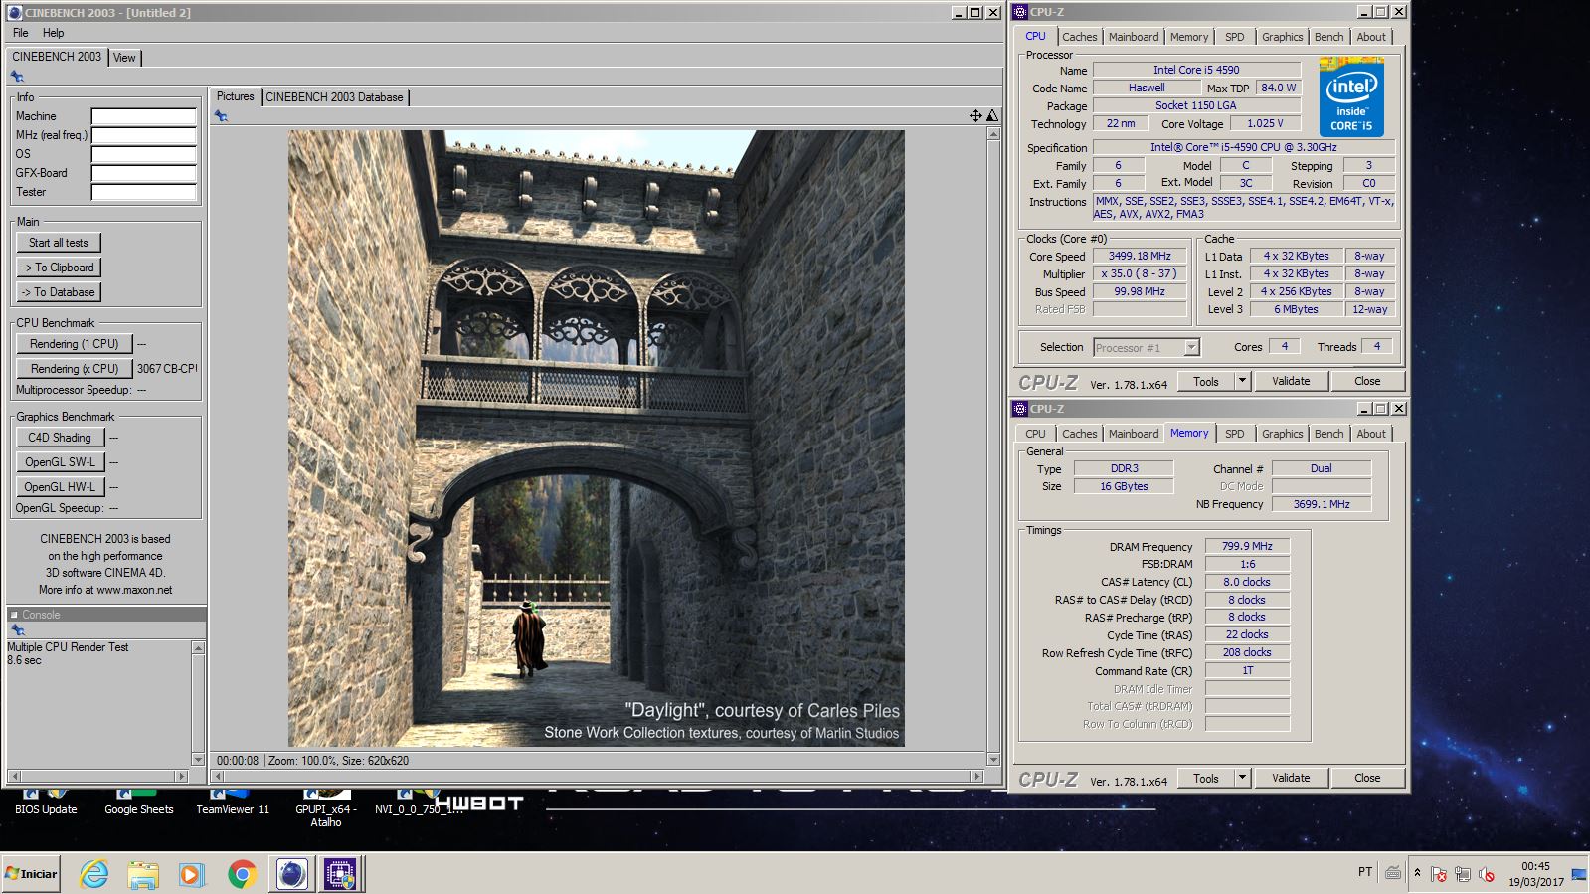Screen dimensions: 1590x894
Task: Click the pin icon below the CINEBENCH 2003 tab
Action: tap(17, 77)
